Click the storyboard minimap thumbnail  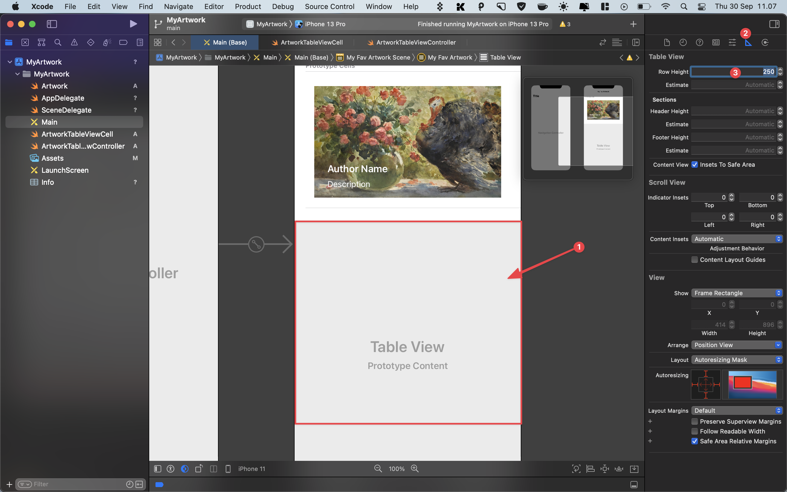click(x=578, y=128)
